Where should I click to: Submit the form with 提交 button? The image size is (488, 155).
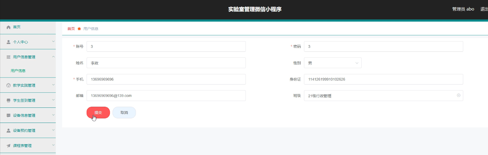98,112
